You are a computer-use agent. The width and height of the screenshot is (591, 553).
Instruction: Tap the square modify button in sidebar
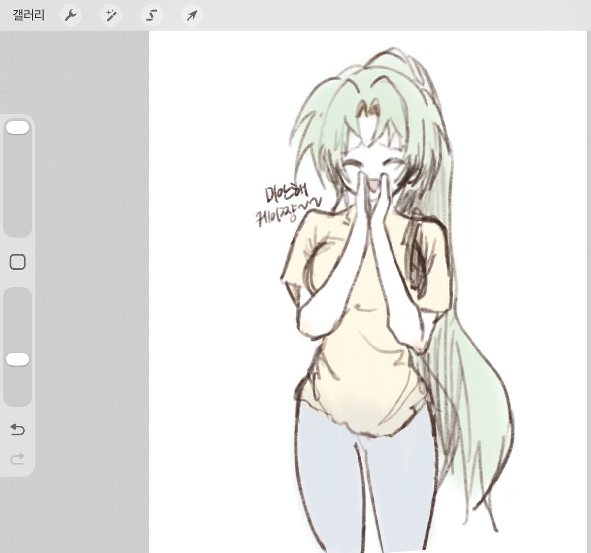(18, 262)
